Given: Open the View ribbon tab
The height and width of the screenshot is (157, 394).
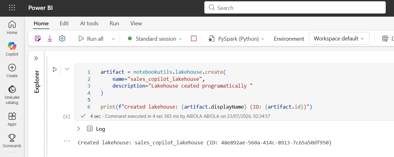Looking at the screenshot, I should click(136, 23).
